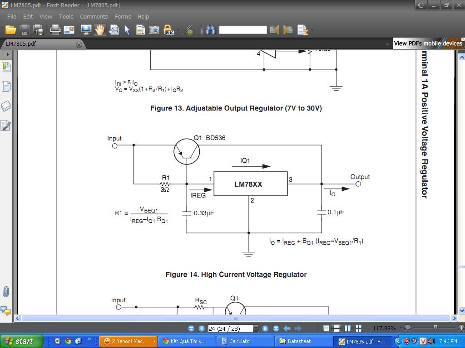465x348 pixels.
Task: Open the RMS padlock dropdown arrow
Action: click(x=178, y=30)
